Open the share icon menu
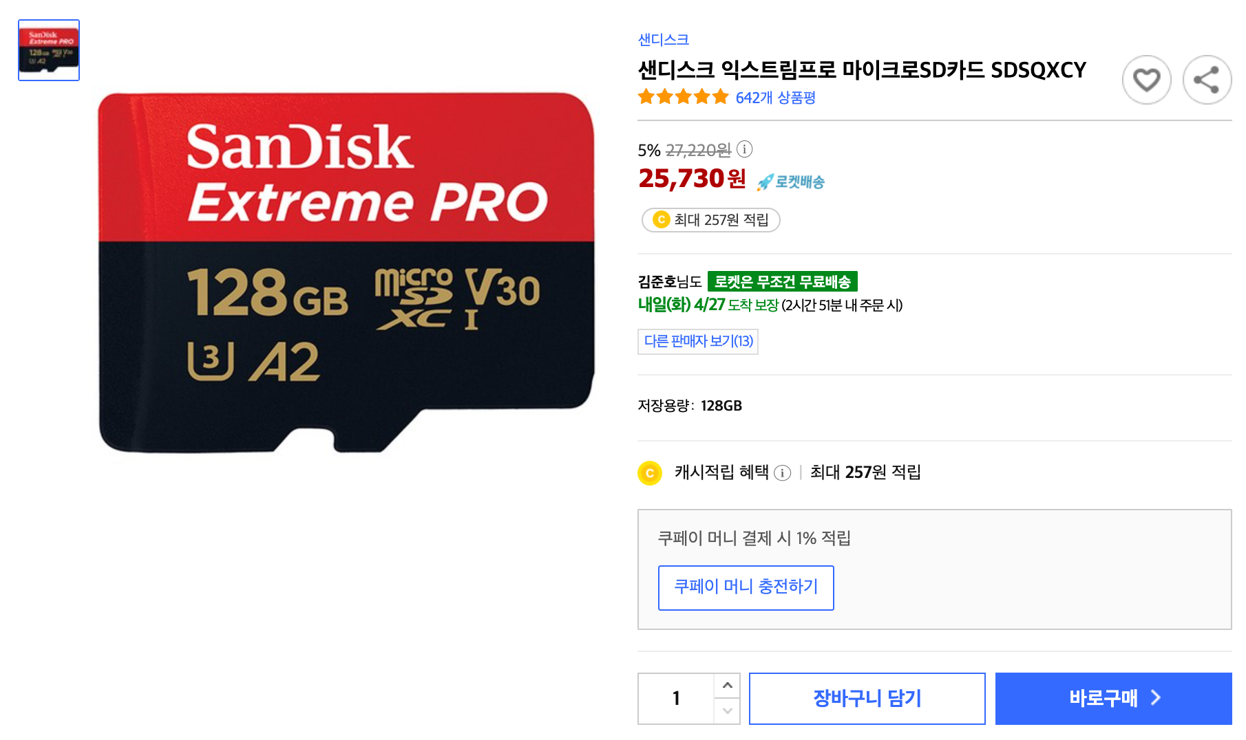The width and height of the screenshot is (1246, 740). [1207, 80]
